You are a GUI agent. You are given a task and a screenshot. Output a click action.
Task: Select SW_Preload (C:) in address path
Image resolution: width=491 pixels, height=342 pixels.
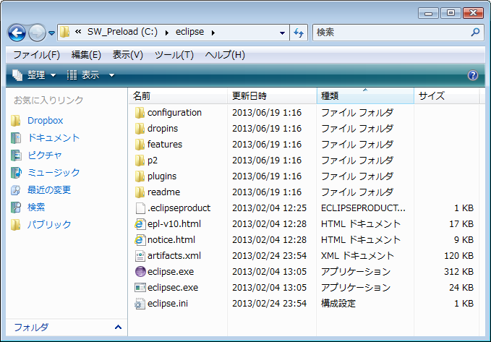coord(122,32)
